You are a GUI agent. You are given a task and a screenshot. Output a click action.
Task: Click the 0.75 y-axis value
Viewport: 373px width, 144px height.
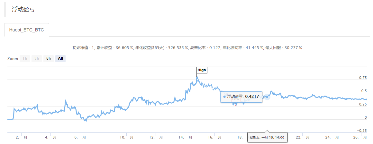point(363,78)
